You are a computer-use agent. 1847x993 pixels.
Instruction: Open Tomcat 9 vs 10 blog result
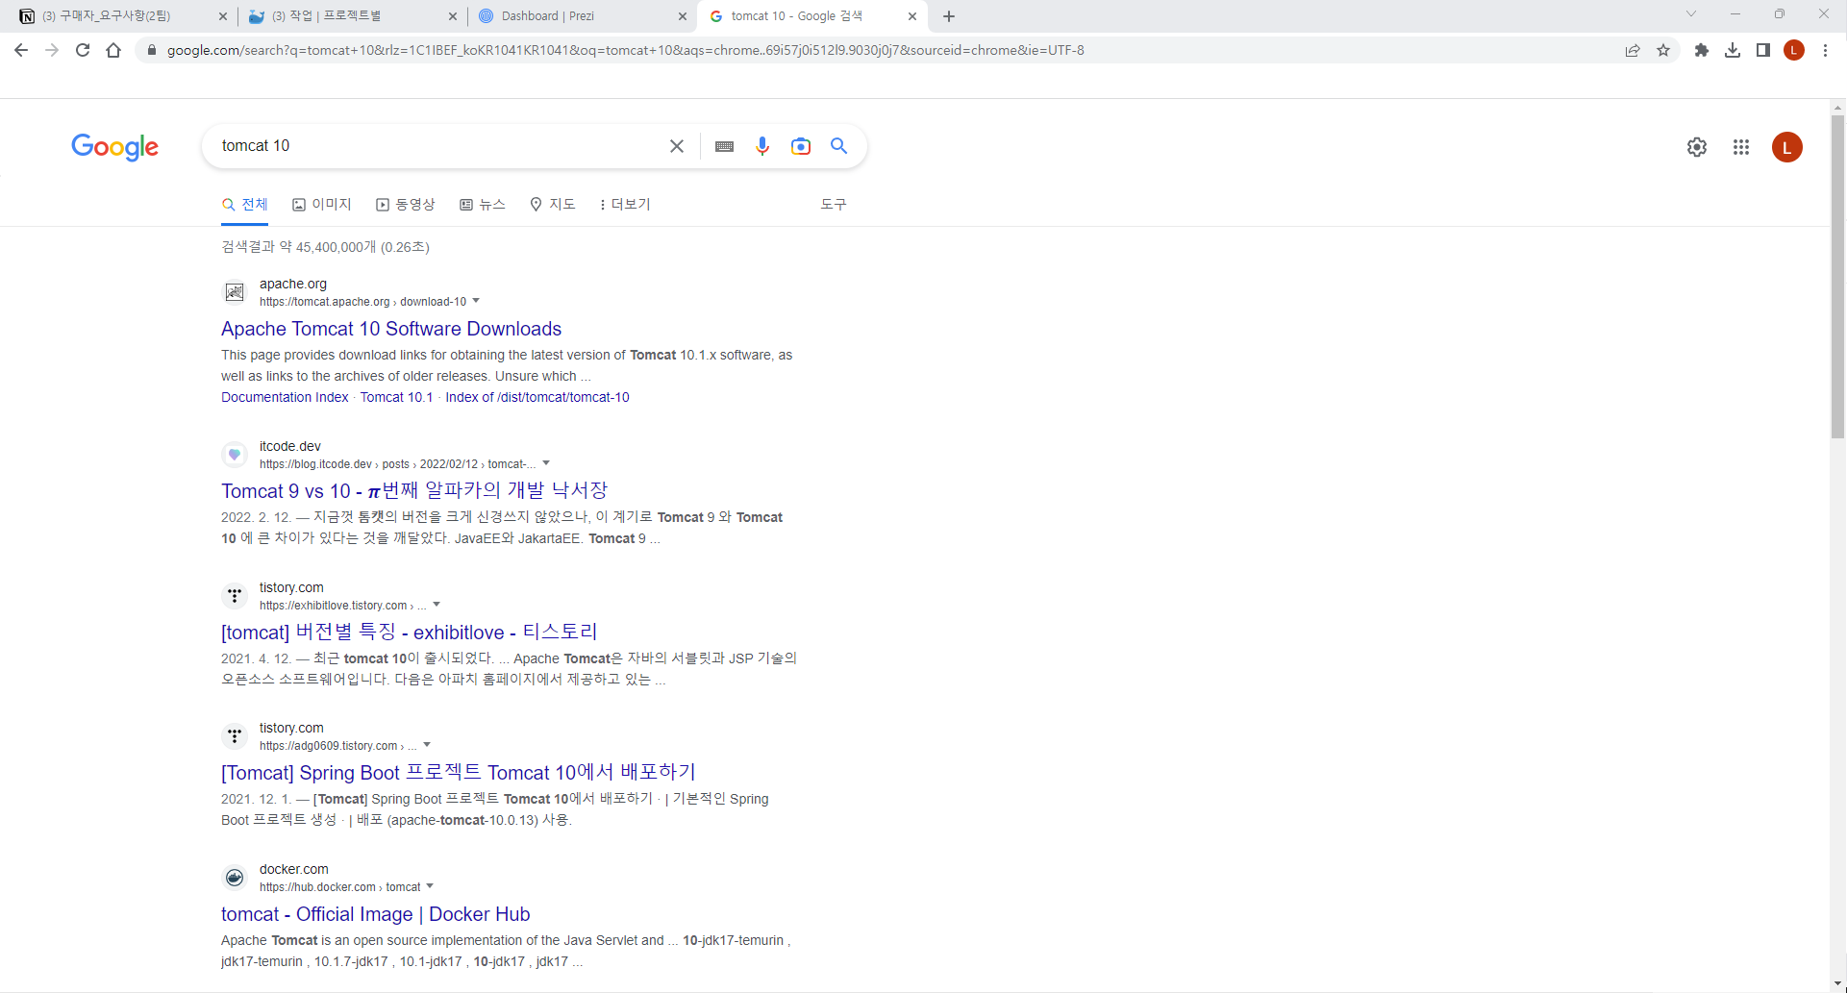click(x=414, y=491)
